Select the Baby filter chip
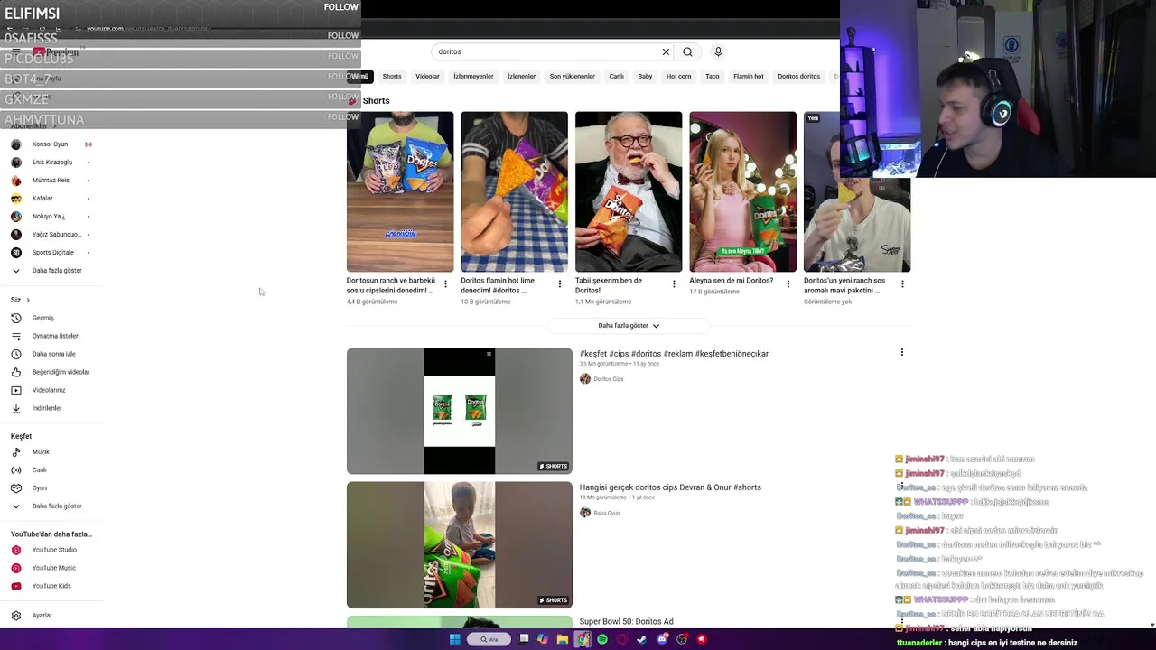This screenshot has height=650, width=1156. [645, 77]
